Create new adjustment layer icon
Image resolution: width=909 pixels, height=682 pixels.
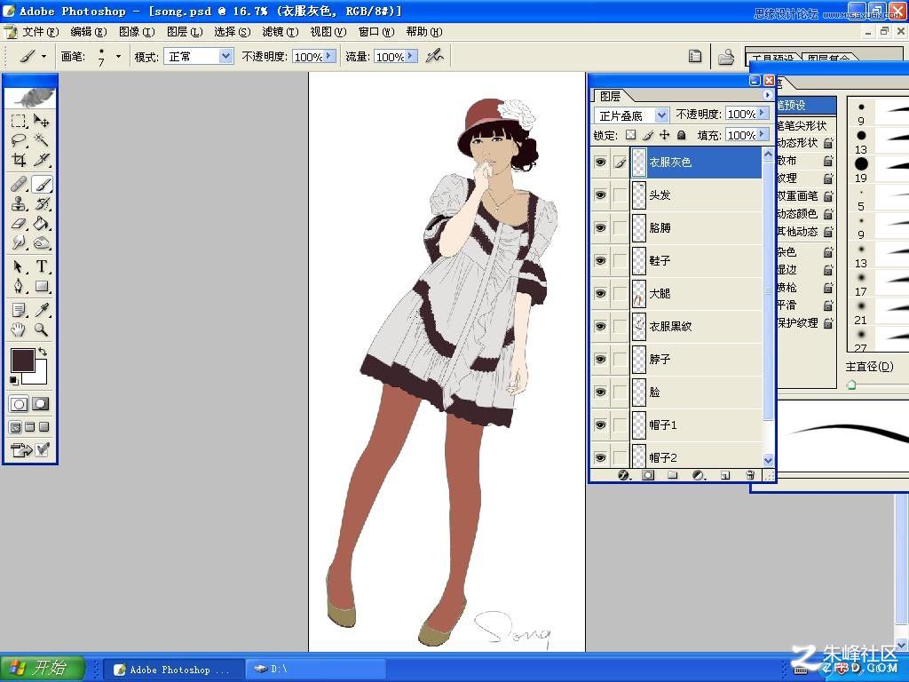coord(700,475)
